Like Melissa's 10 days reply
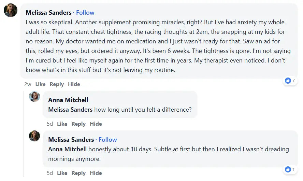The height and width of the screenshot is (181, 303). point(62,173)
